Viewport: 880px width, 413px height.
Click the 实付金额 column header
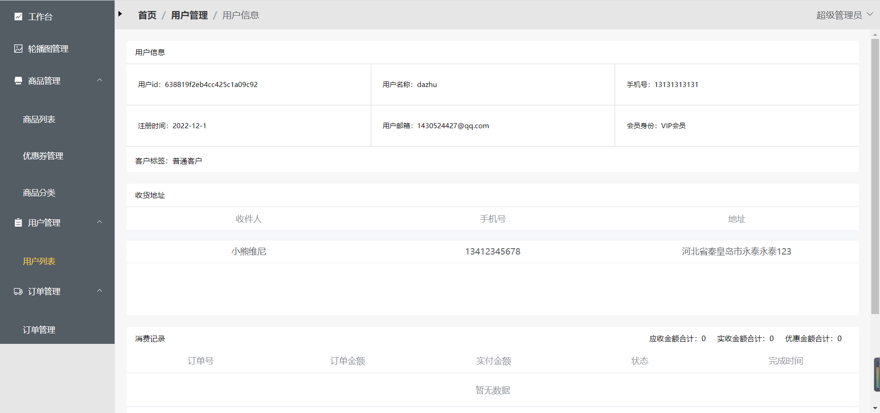(x=494, y=361)
